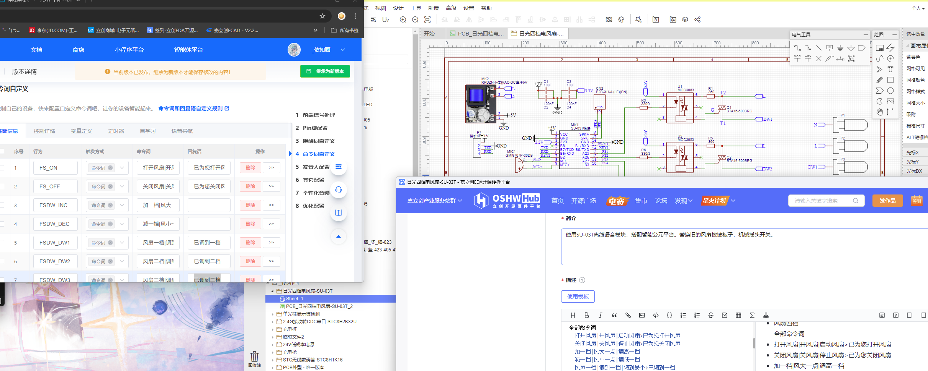This screenshot has width=928, height=371.
Task: Insert table in description editor toolbar
Action: [738, 315]
